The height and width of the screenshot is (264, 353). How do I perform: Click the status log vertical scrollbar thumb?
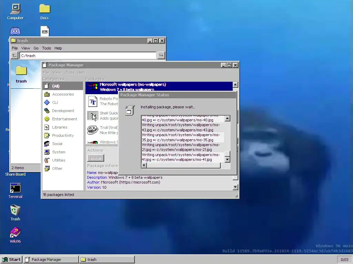(228, 154)
